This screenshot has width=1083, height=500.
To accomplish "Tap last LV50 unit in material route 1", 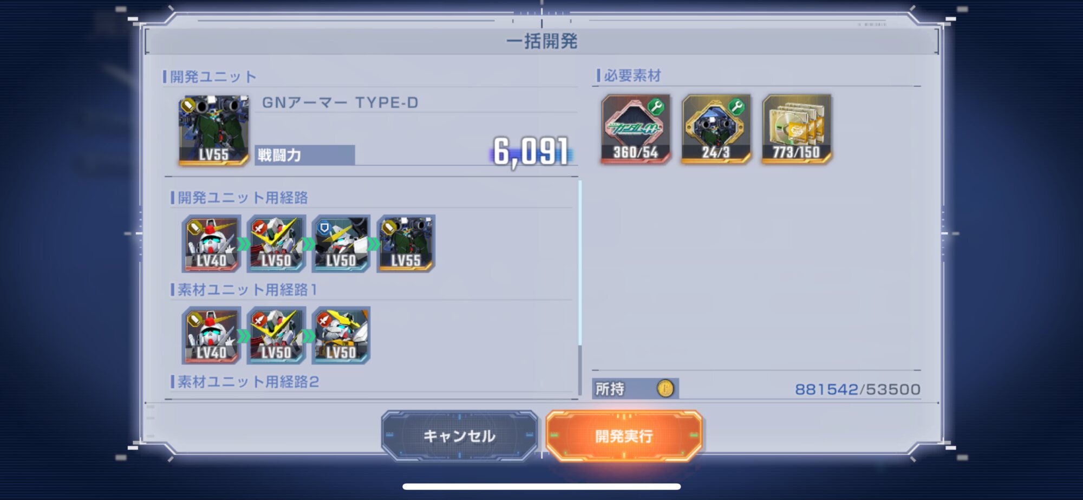I will point(341,335).
